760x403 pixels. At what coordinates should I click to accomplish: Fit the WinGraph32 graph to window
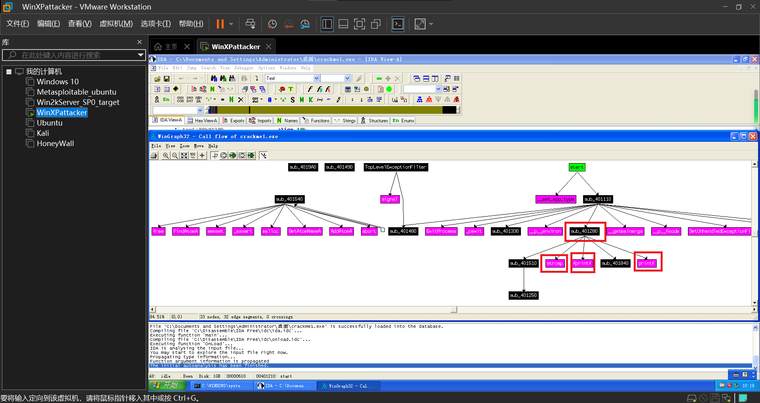tap(184, 156)
